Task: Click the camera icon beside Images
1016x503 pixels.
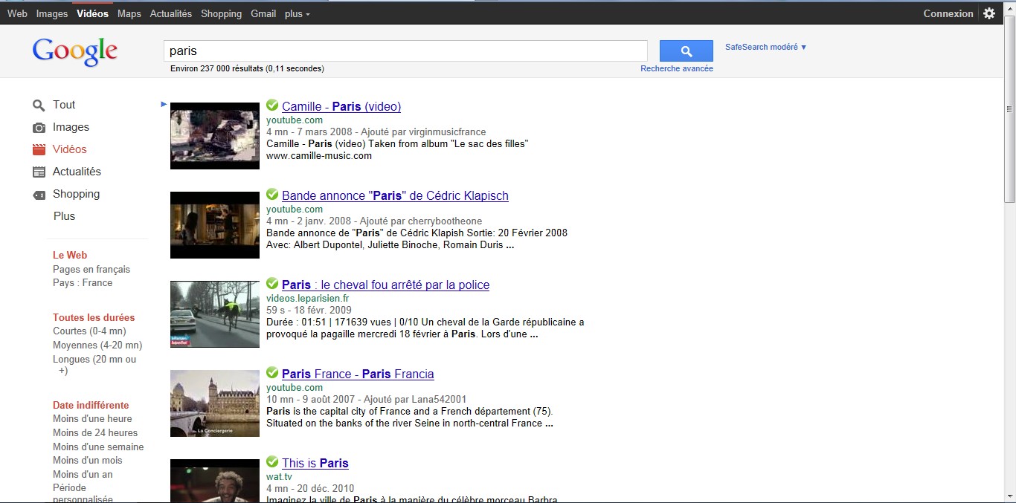Action: (x=39, y=128)
